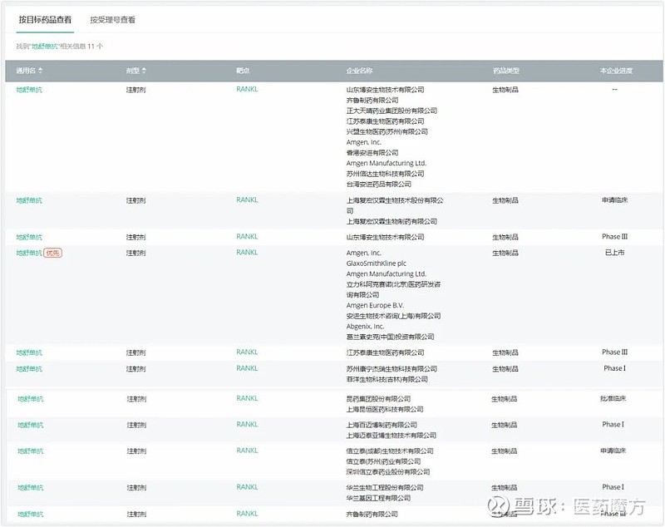Open 地舒单抗 link for 华兰生物工程 row
665x527 pixels.
(31, 488)
